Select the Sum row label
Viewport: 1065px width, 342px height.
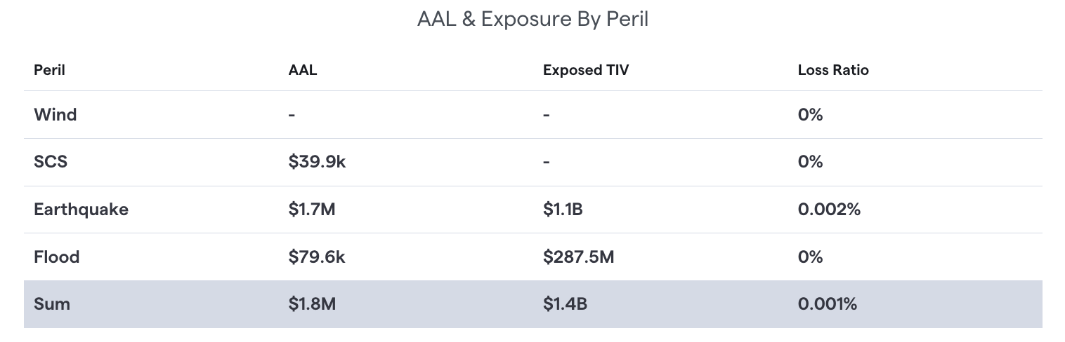[x=52, y=305]
